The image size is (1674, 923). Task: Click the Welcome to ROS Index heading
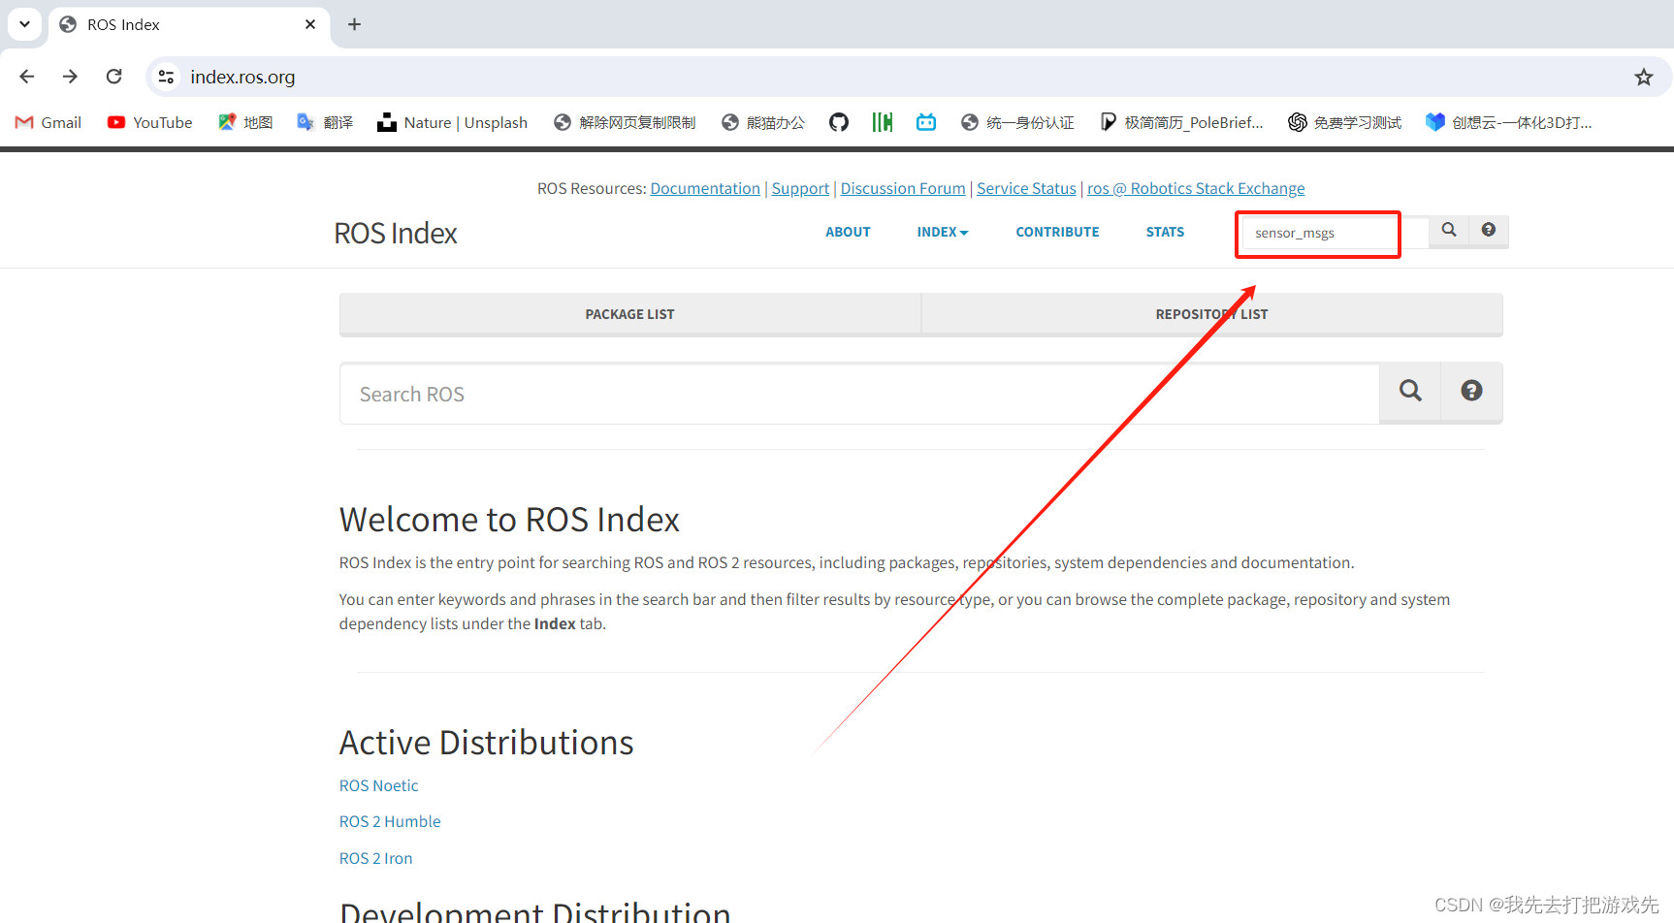point(509,520)
